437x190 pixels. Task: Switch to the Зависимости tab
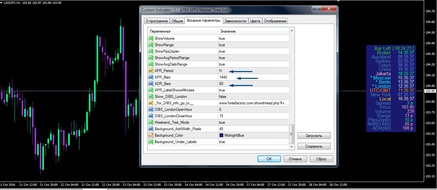point(235,21)
